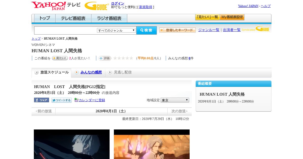Click the ヘルプ link
This screenshot has height=159, width=303.
coord(266,6)
